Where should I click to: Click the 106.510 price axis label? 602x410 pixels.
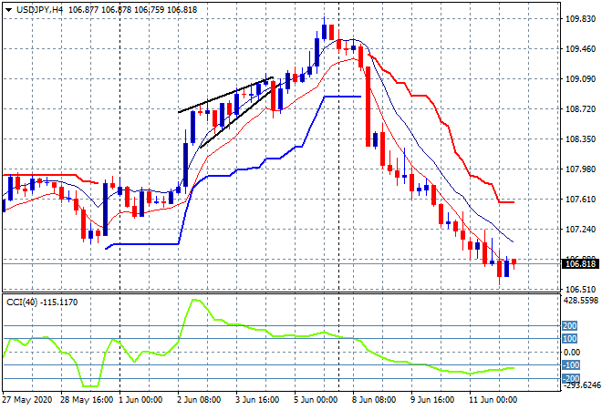pyautogui.click(x=580, y=289)
